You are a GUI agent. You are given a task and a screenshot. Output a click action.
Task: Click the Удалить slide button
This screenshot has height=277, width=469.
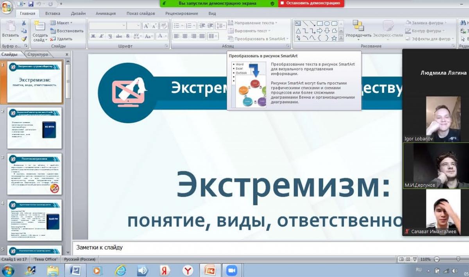[61, 39]
